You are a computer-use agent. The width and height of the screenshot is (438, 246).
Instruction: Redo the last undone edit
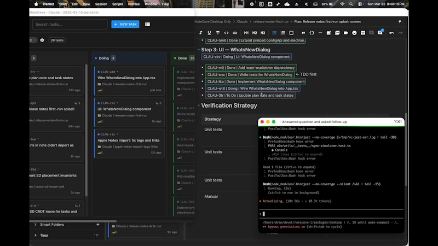coord(400,33)
